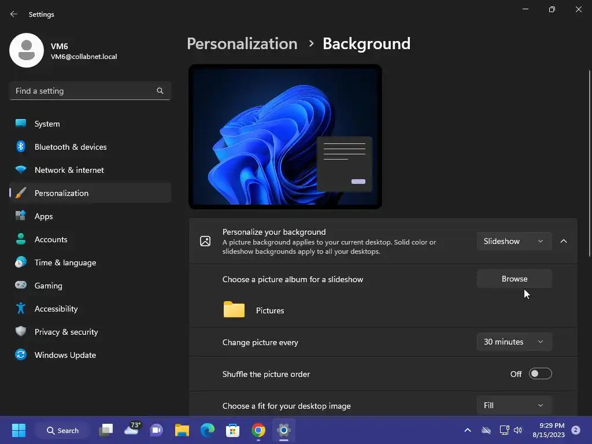Open Bluetooth & devices settings
Screen dimensions: 592x444
(x=90, y=146)
